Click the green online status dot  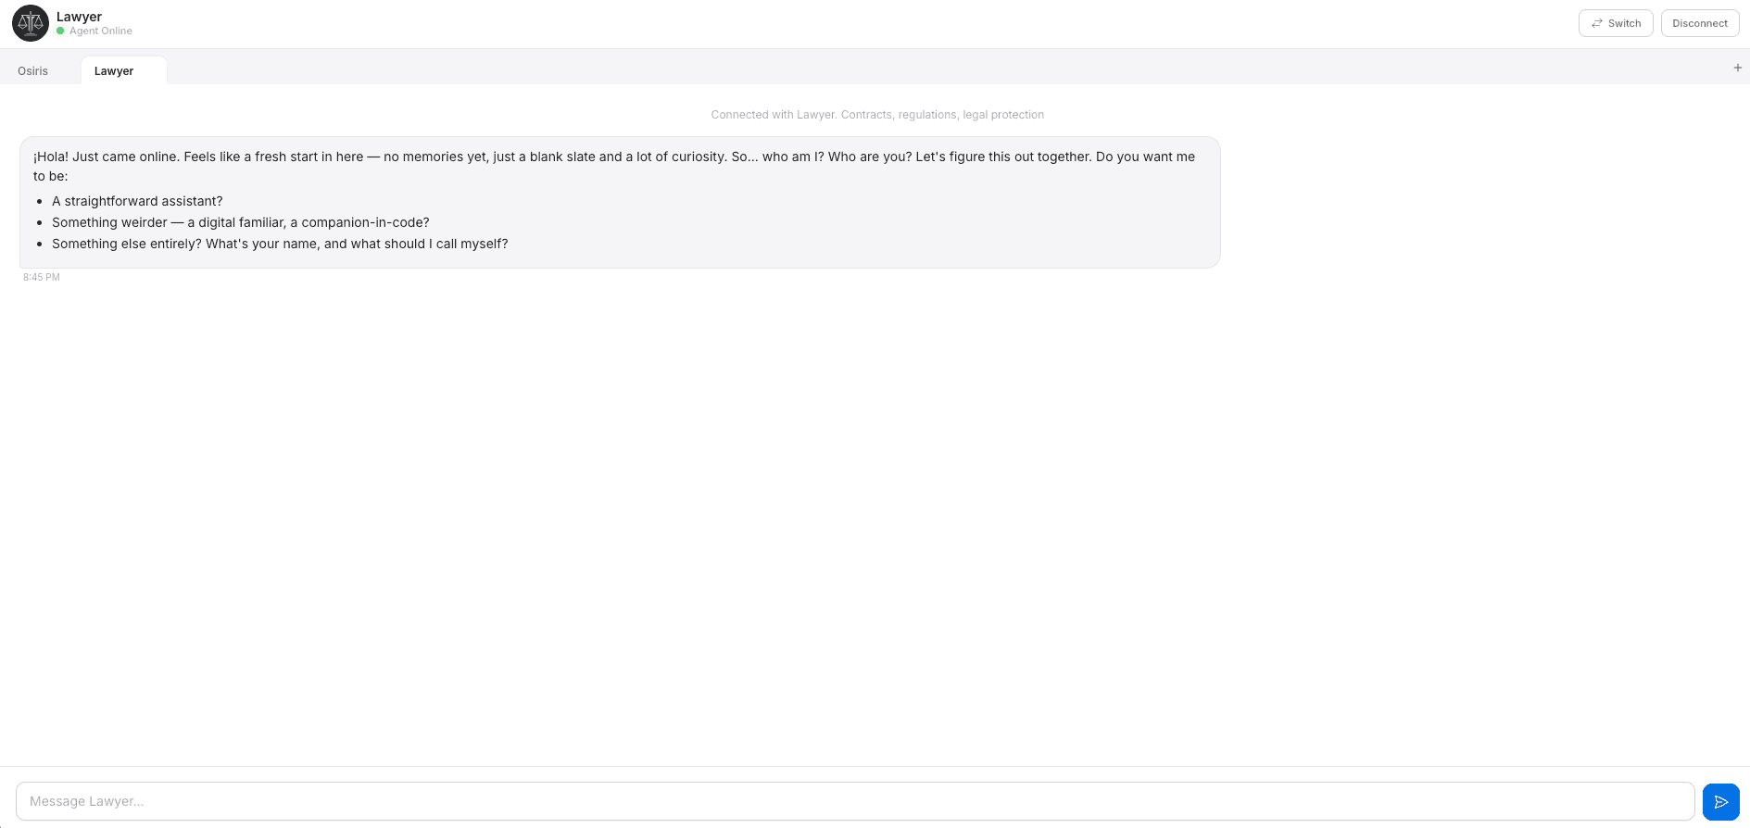(x=60, y=31)
